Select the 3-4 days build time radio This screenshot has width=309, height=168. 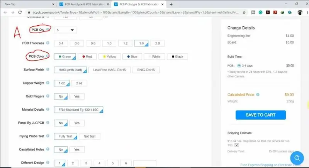(x=239, y=66)
